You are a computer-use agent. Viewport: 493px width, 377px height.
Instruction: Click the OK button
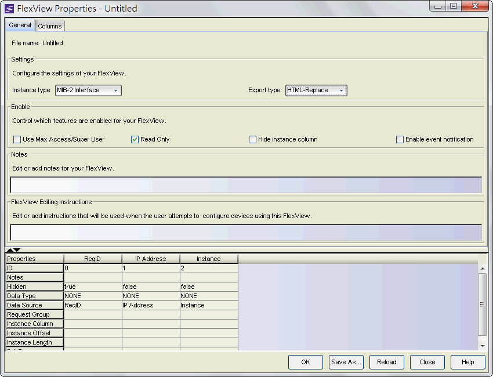(305, 362)
